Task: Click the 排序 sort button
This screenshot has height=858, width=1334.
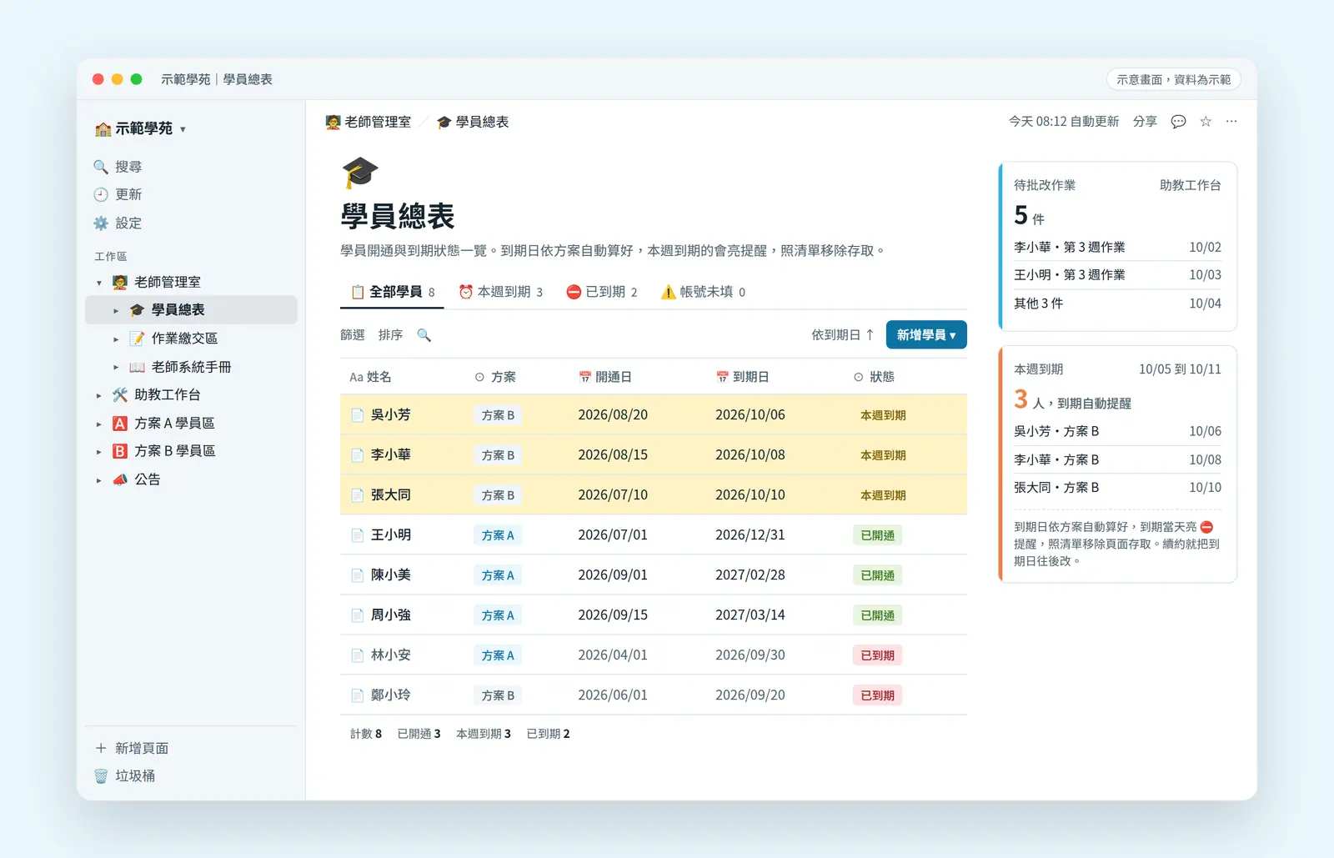Action: coord(390,335)
